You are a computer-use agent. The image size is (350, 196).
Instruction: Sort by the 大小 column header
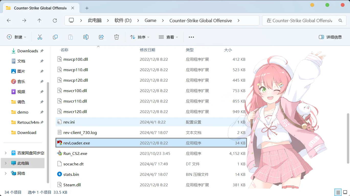228,50
